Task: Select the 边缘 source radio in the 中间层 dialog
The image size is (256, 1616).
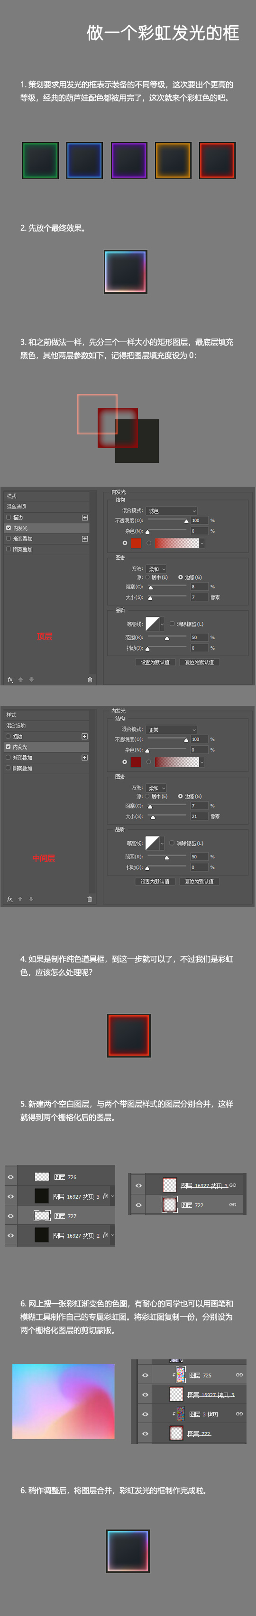Action: (180, 796)
